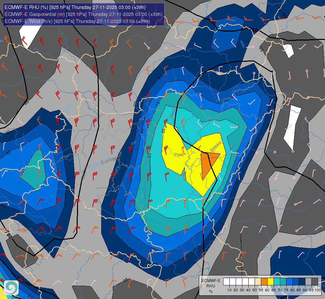Screen dimensions: 325x299
Task: Choose the medium blue 80–85% legend swatch
Action: 296,282
